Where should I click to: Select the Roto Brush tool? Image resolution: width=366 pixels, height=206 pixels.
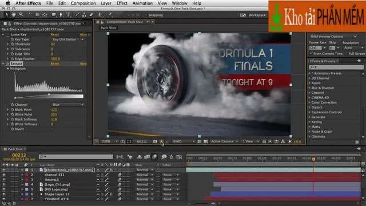pyautogui.click(x=101, y=15)
